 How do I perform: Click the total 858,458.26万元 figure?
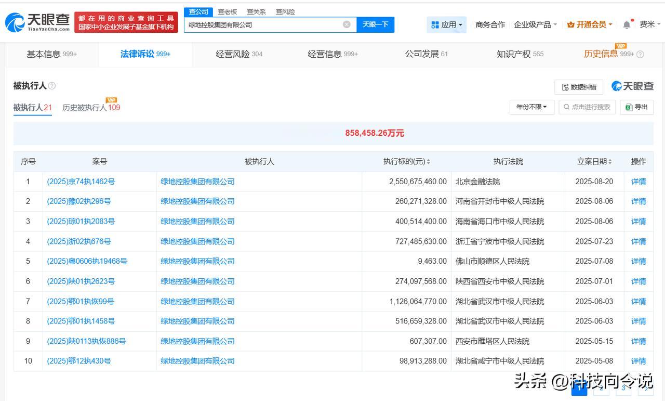pyautogui.click(x=375, y=133)
